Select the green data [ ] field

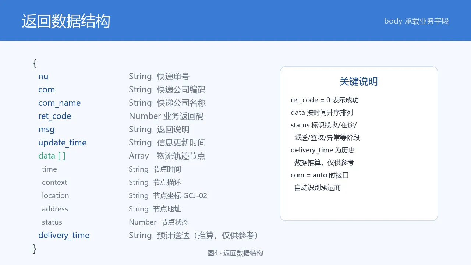click(52, 156)
